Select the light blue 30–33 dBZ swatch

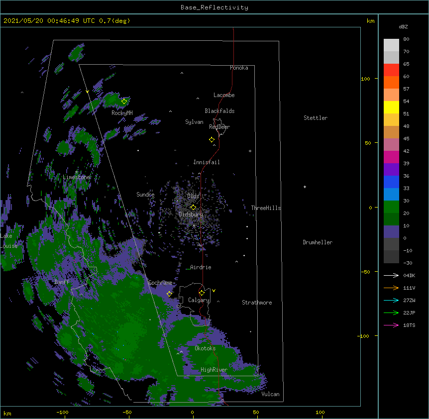391,195
